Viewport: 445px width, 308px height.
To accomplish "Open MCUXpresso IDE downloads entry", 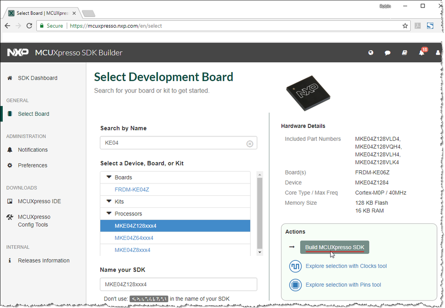I will [39, 201].
